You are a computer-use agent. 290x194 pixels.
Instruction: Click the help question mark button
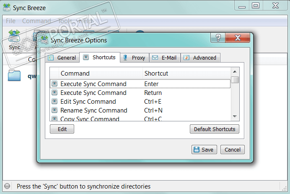point(218,38)
